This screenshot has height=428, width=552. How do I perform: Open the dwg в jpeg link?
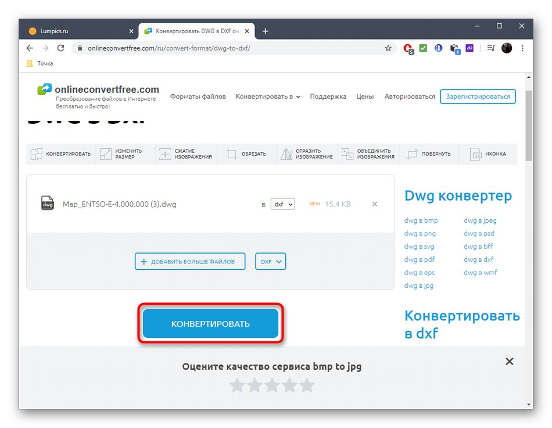(x=480, y=220)
